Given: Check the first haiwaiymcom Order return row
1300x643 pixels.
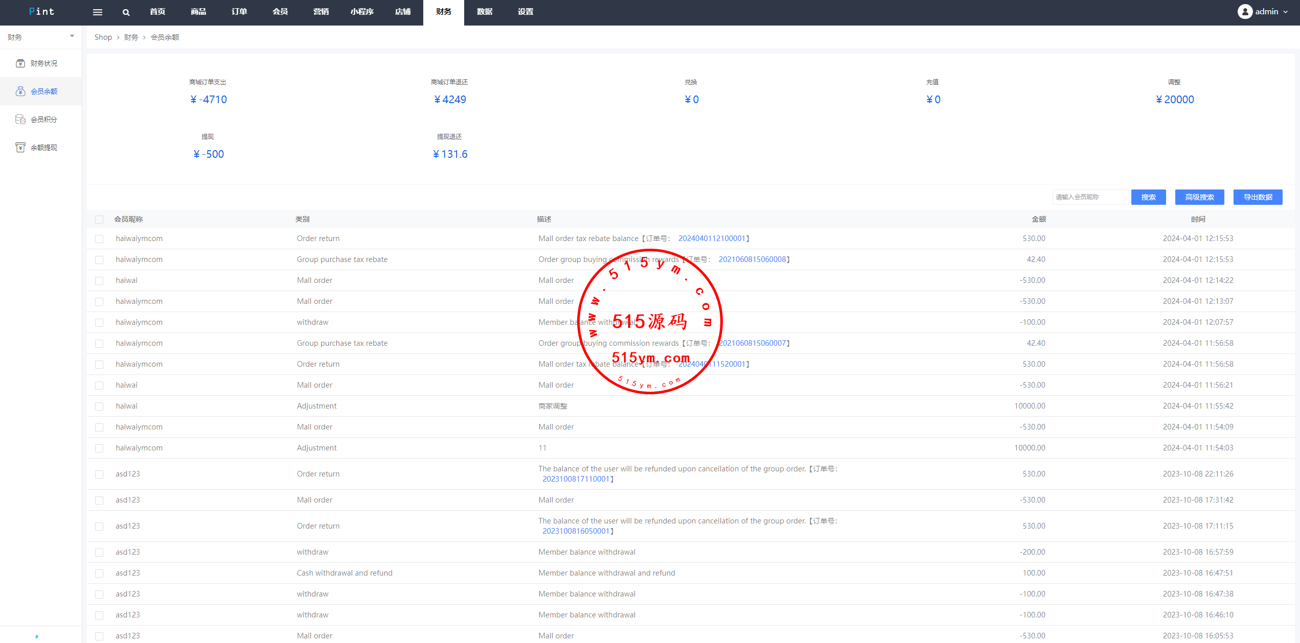Looking at the screenshot, I should [x=99, y=239].
